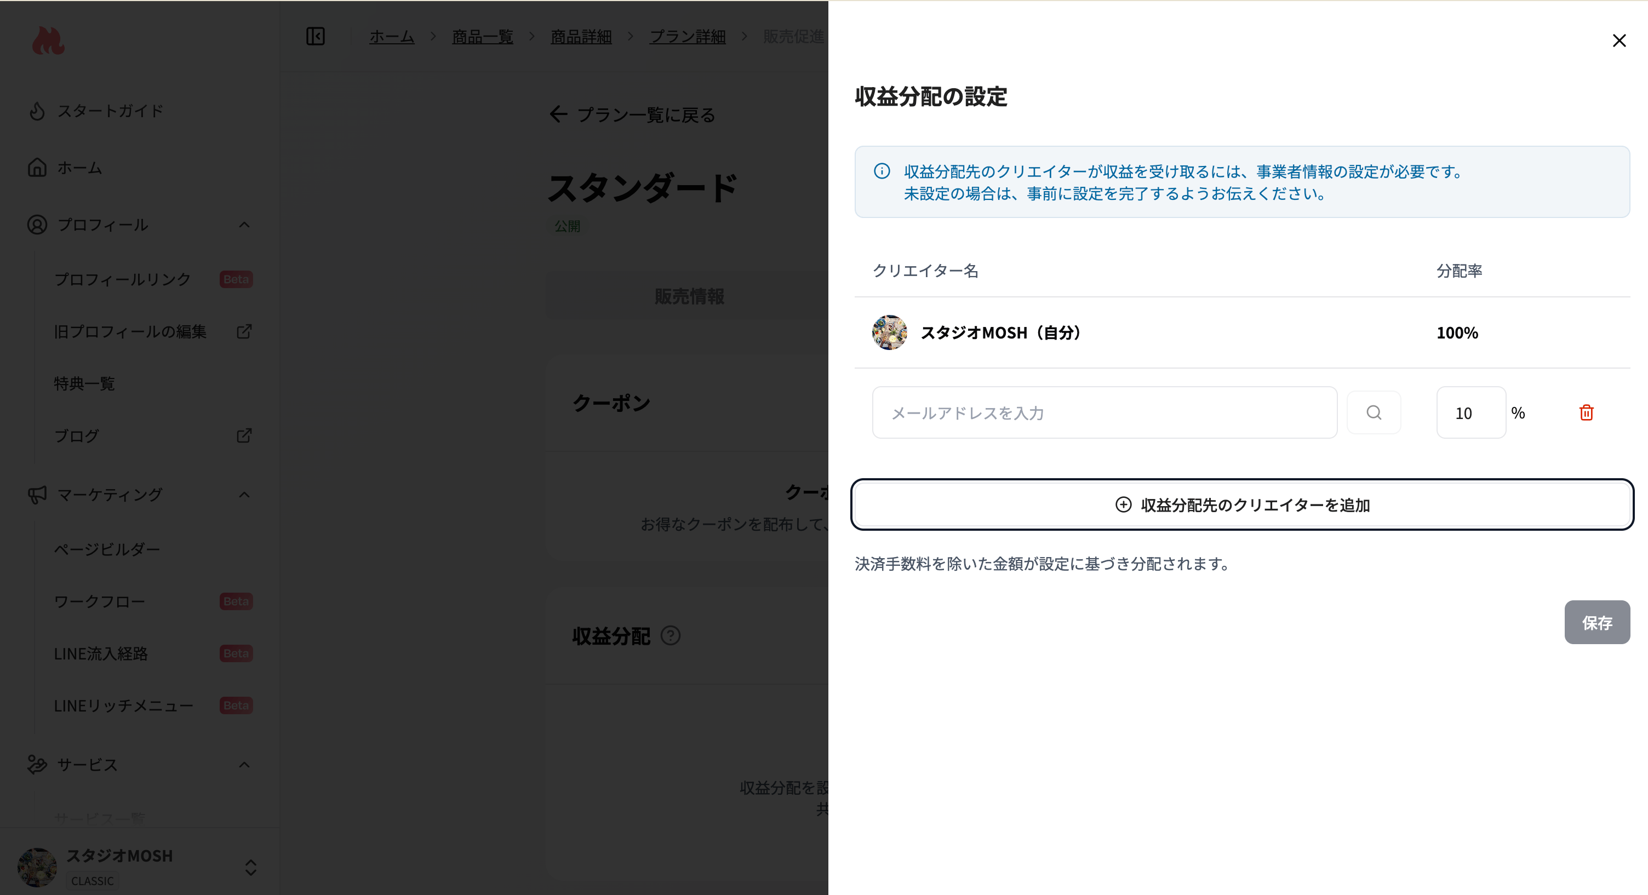Screen dimensions: 1648x895
Task: Open ワークフロー in the sidebar
Action: click(x=99, y=601)
